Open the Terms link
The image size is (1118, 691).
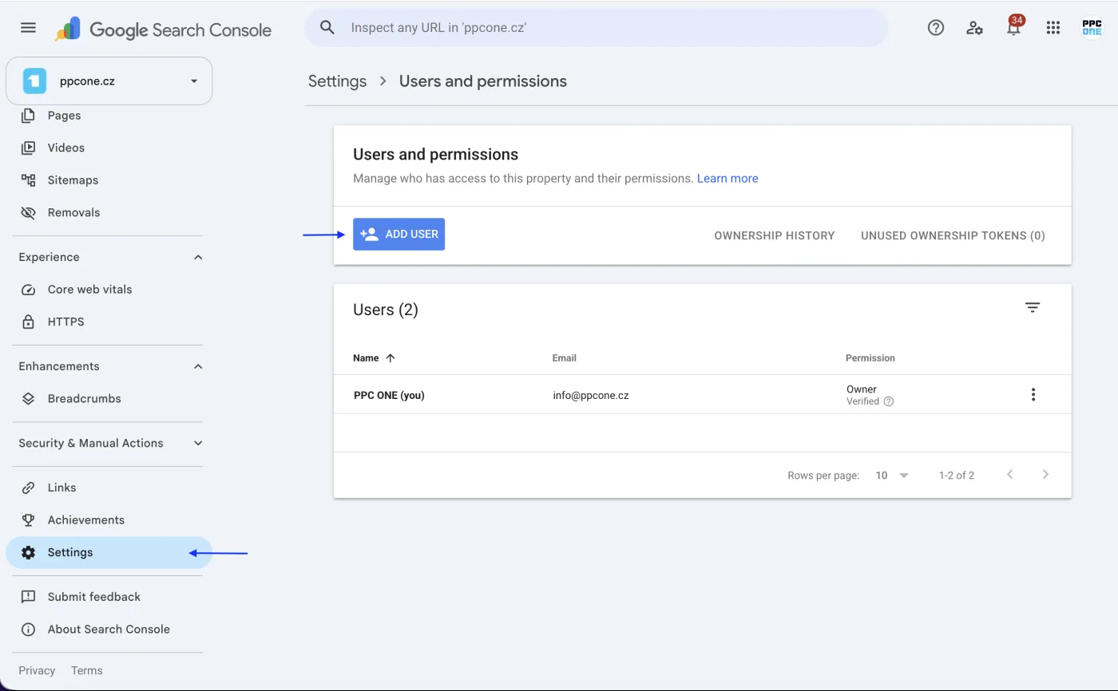(x=87, y=671)
